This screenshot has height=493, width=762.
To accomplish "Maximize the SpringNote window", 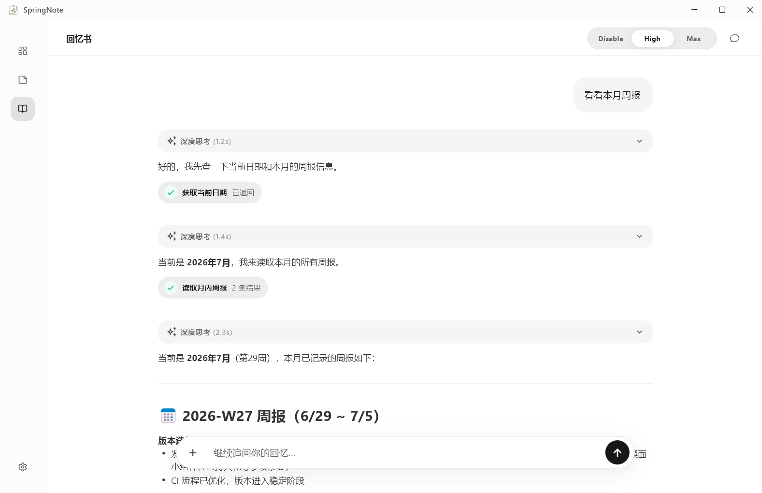I will (x=722, y=10).
